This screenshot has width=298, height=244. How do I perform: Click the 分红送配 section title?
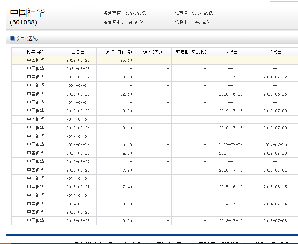27,38
